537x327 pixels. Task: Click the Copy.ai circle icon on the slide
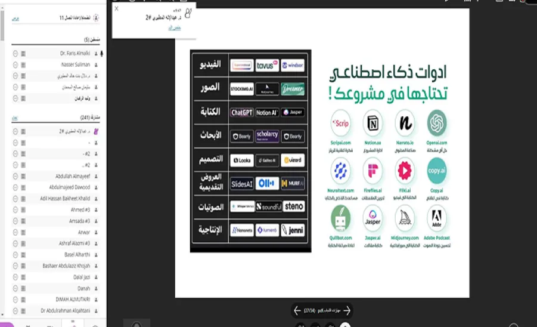pos(437,171)
